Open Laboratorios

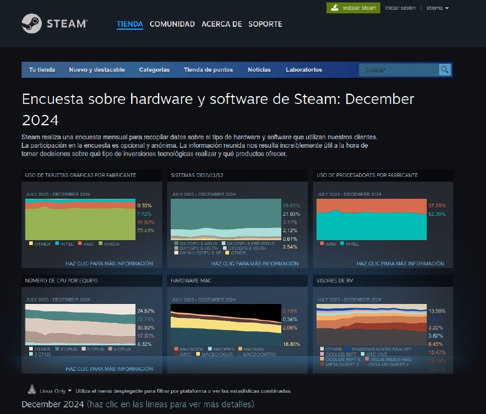pyautogui.click(x=304, y=70)
